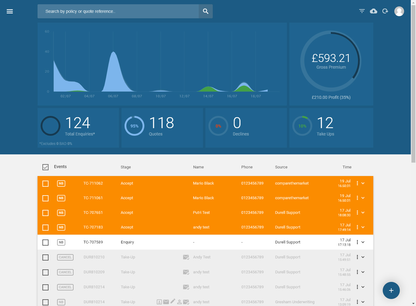The image size is (416, 306).
Task: Click the Gross Premium £593.21 gauge
Action: 331,61
